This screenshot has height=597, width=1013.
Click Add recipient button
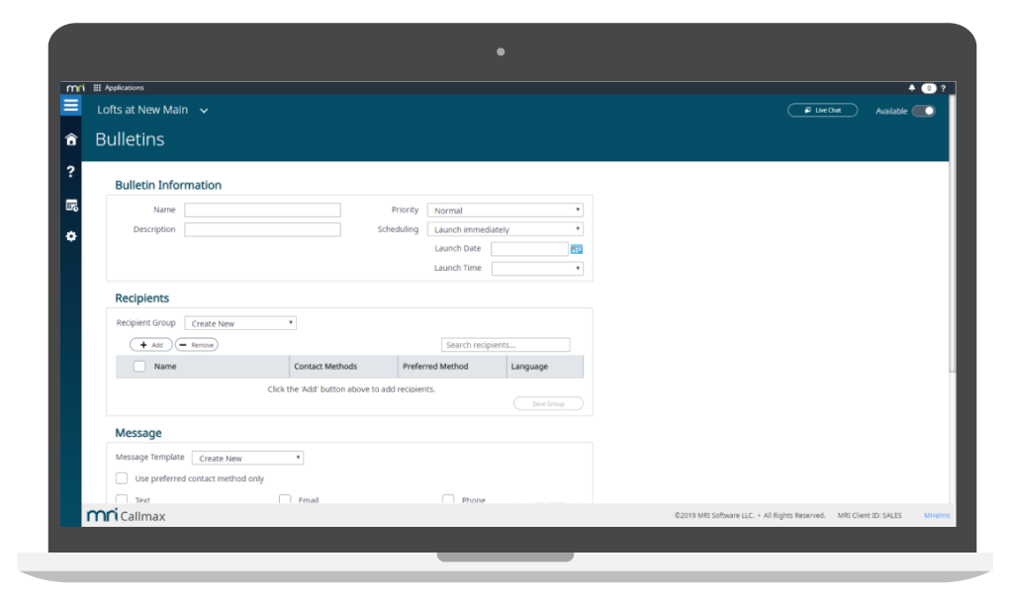(151, 345)
